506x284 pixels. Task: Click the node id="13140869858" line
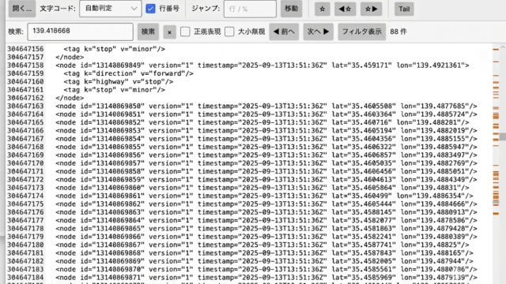pos(266,171)
